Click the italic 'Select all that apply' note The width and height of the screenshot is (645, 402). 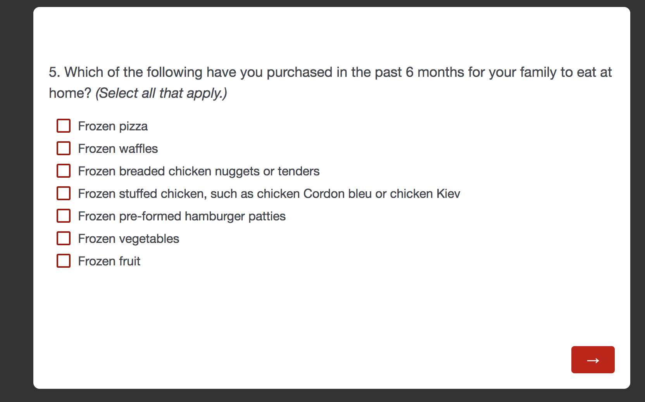point(161,93)
